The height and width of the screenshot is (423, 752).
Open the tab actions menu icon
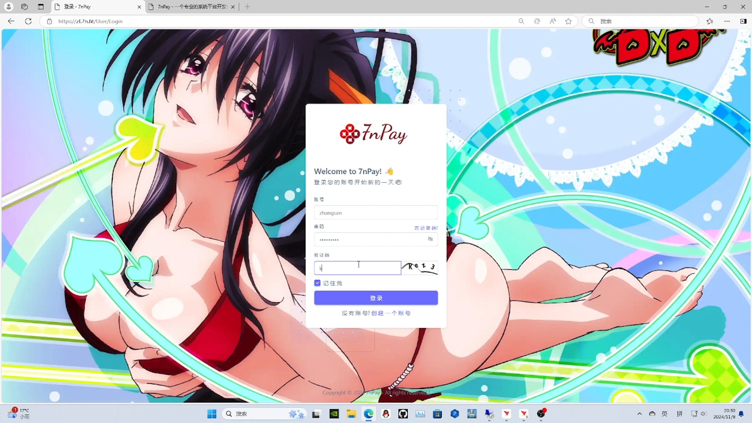(41, 7)
